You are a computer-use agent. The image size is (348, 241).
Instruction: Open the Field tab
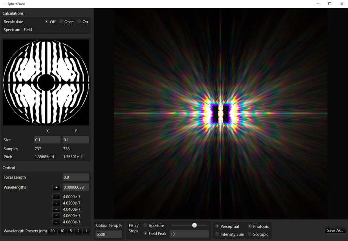click(27, 29)
